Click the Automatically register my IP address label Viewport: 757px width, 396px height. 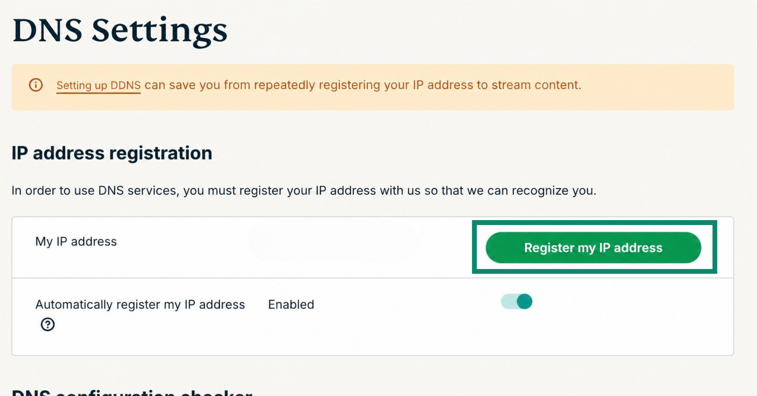[140, 305]
